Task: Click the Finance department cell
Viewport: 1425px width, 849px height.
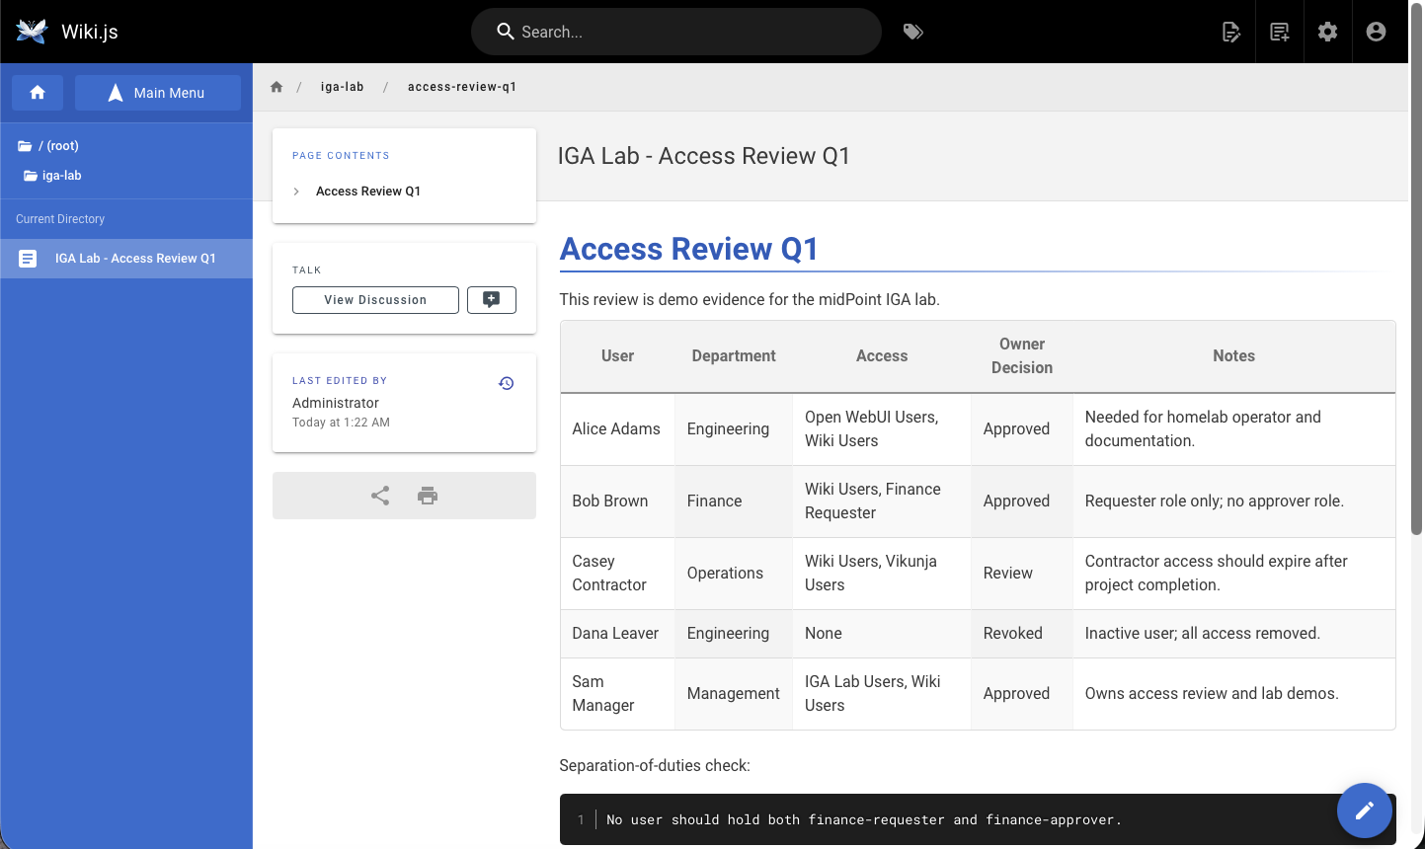Action: [734, 502]
